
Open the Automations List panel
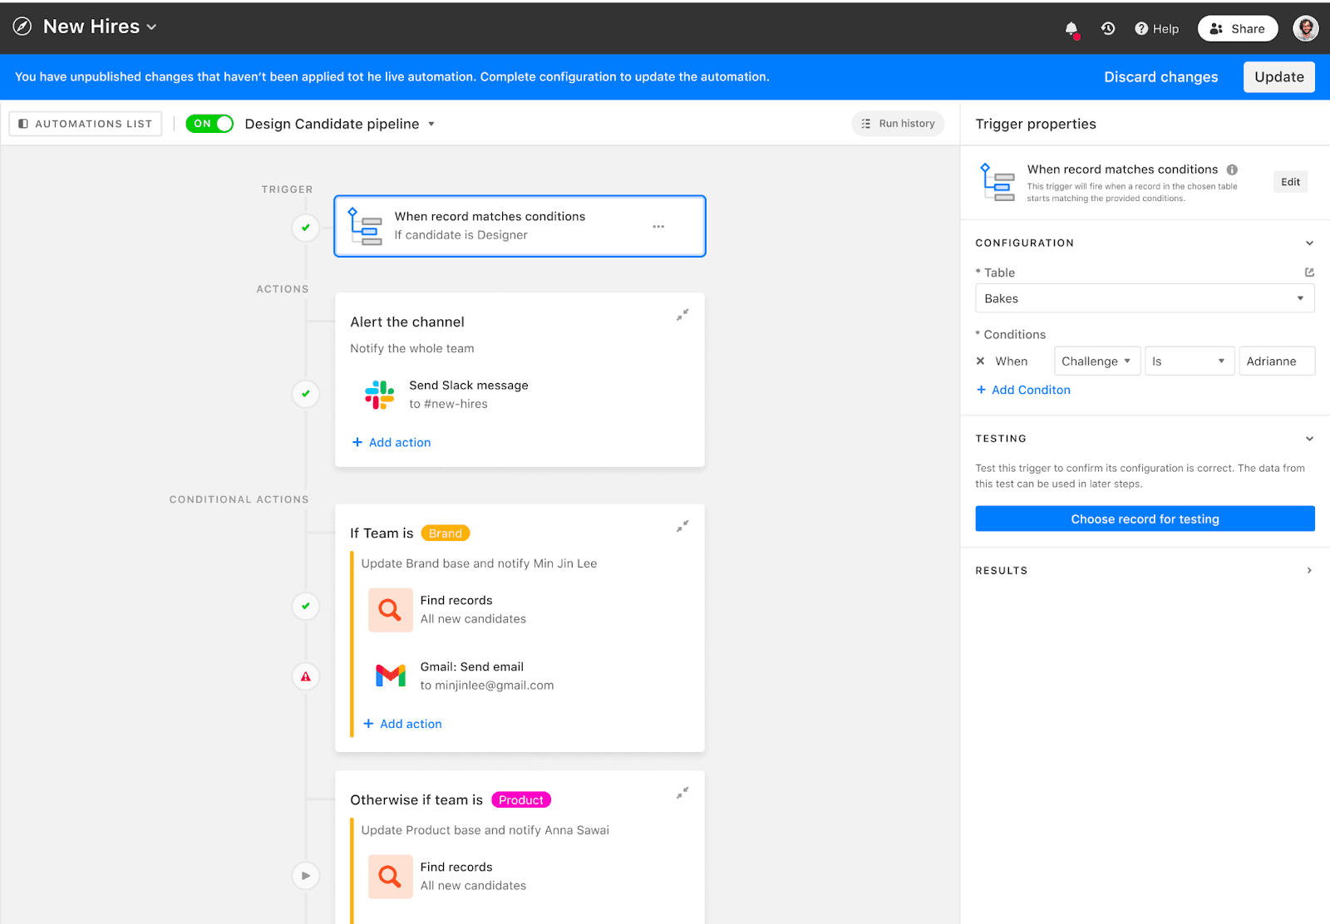[86, 124]
